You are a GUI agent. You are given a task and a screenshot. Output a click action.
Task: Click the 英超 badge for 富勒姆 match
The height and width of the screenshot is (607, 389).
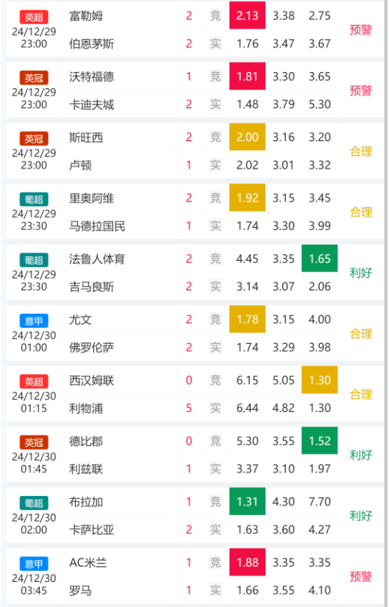click(x=34, y=17)
